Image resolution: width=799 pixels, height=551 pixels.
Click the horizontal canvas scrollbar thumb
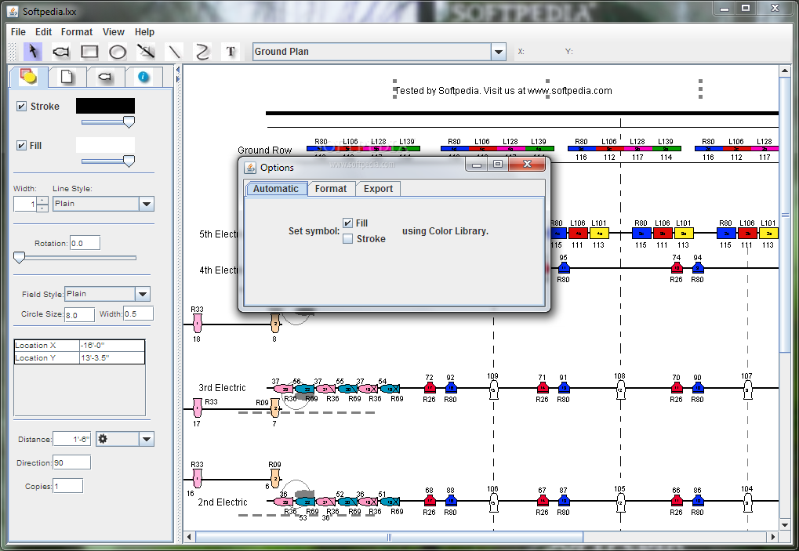pos(390,537)
